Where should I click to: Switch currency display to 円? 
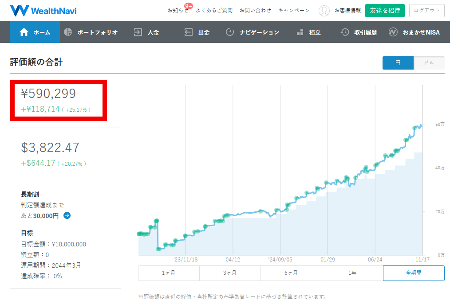[x=398, y=63]
